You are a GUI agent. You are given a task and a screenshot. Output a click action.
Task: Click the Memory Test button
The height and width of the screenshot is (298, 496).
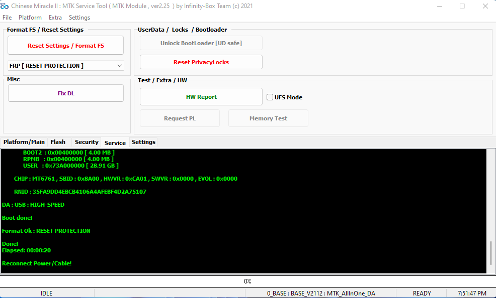click(x=268, y=118)
